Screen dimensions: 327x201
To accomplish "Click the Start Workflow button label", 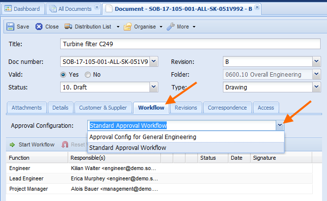I will coord(36,144).
